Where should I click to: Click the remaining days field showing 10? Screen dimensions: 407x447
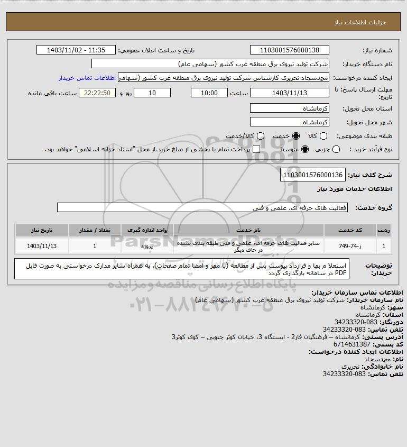(152, 93)
